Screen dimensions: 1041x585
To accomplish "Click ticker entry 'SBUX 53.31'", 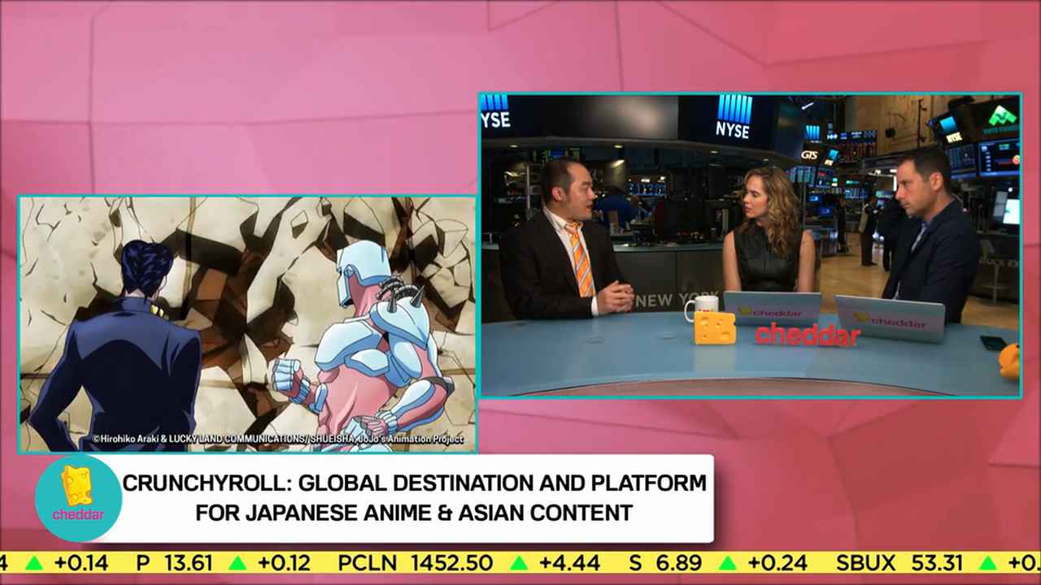I will [899, 563].
